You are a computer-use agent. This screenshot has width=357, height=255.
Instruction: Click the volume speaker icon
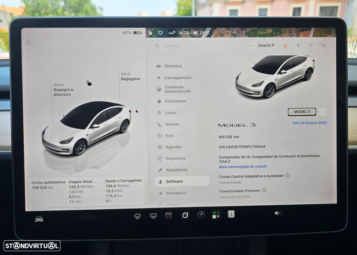point(278,213)
